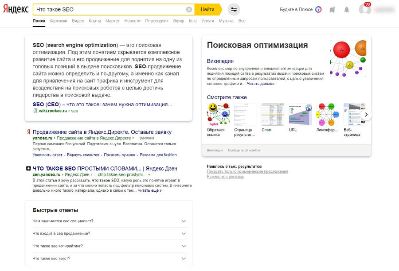Open the notifications bell
This screenshot has width=399, height=271.
pyautogui.click(x=347, y=10)
